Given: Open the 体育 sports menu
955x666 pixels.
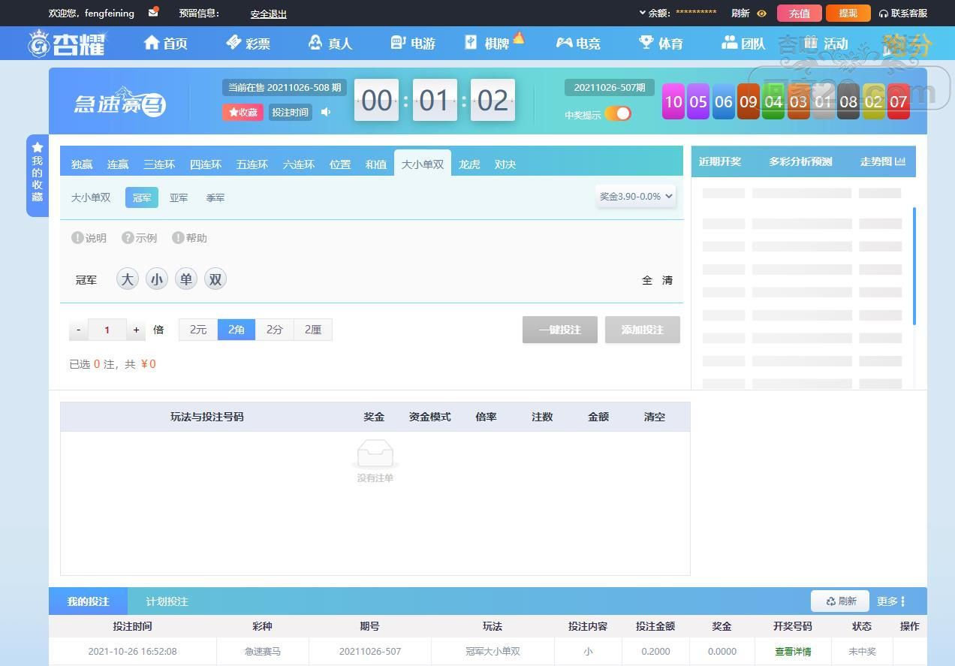Looking at the screenshot, I should coord(661,44).
